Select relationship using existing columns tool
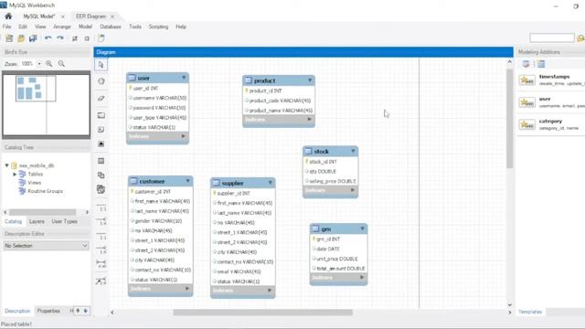The height and width of the screenshot is (329, 585). click(101, 281)
